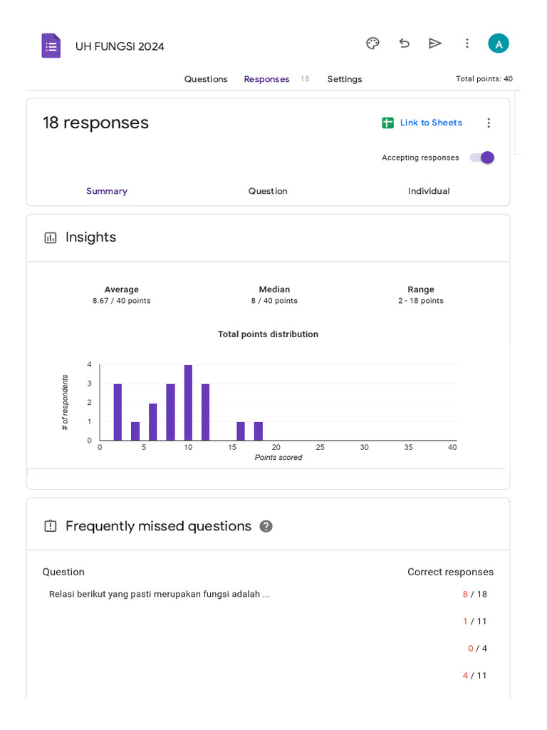Image resolution: width=547 pixels, height=730 pixels.
Task: Click the 0 / 4 correct responses value
Action: (478, 648)
